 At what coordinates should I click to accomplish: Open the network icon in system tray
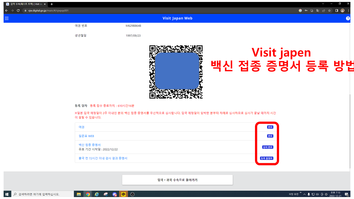click(313, 194)
